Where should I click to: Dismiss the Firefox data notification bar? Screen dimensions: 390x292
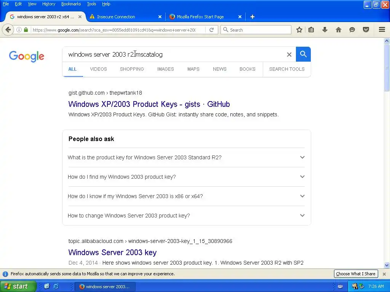[384, 274]
